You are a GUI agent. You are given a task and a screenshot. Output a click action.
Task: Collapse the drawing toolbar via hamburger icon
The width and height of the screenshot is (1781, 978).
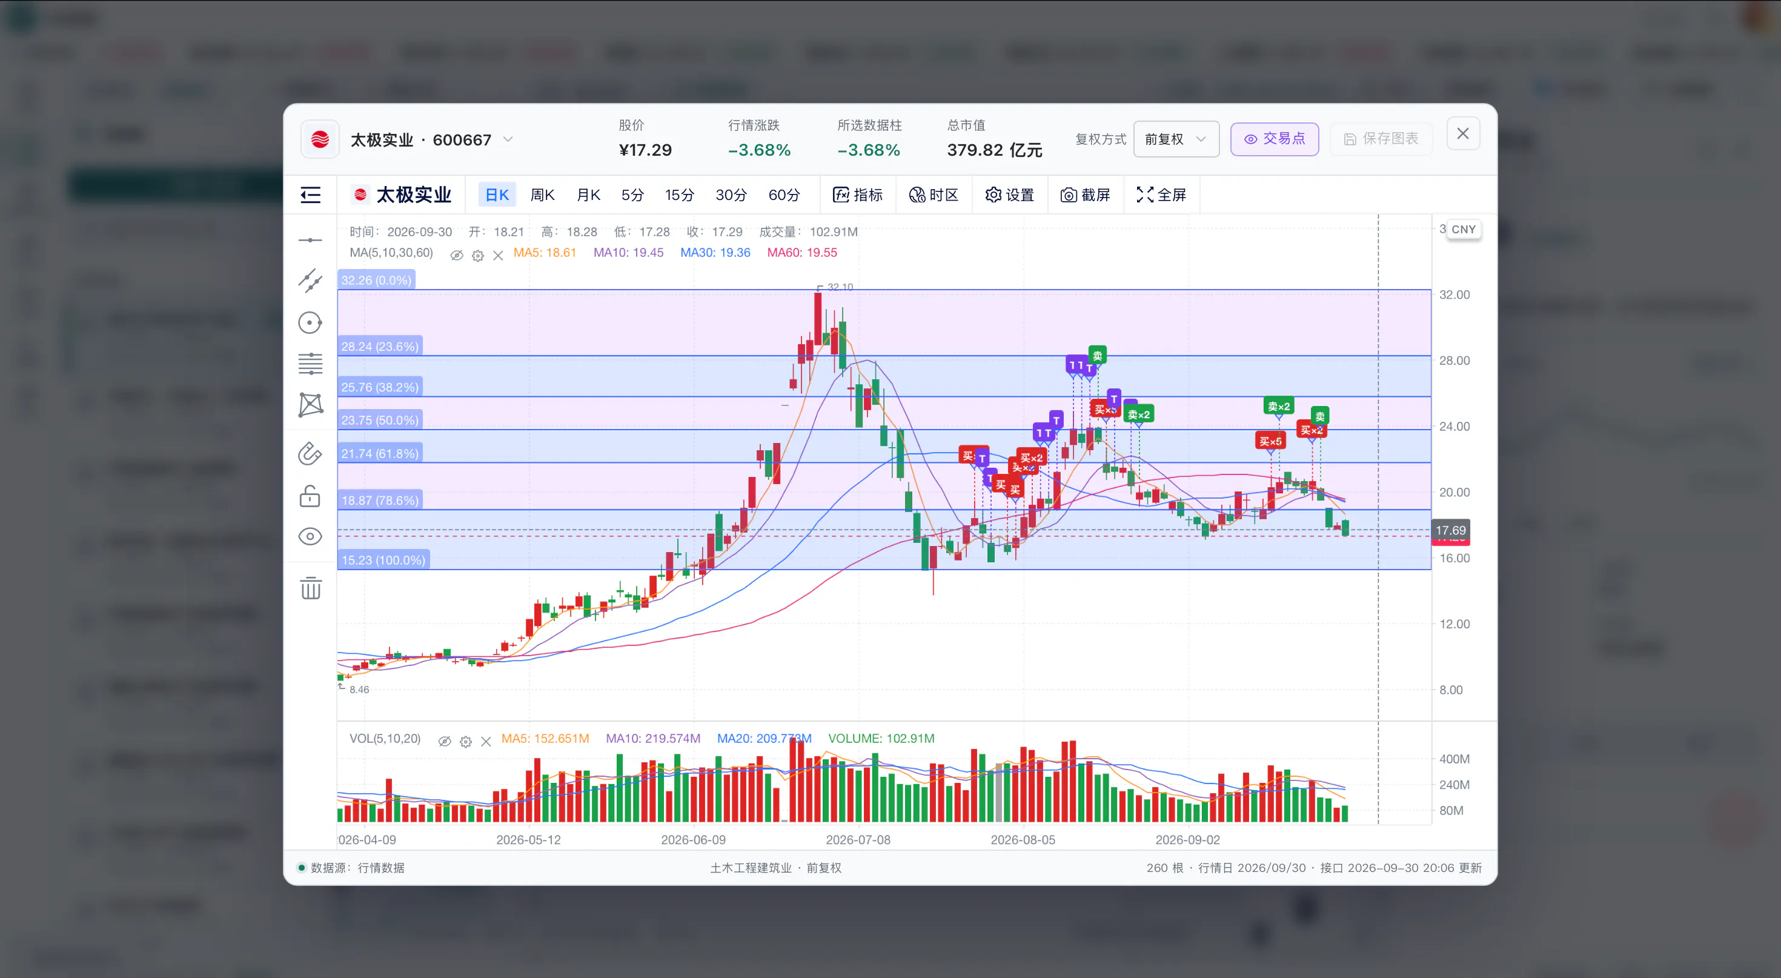[310, 195]
